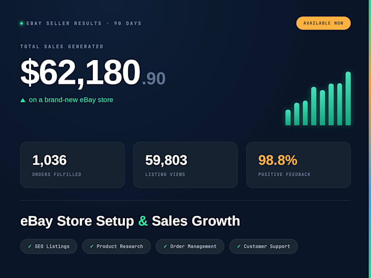The image size is (371, 278).
Task: Click the shortest first bar in the chart
Action: (x=288, y=118)
